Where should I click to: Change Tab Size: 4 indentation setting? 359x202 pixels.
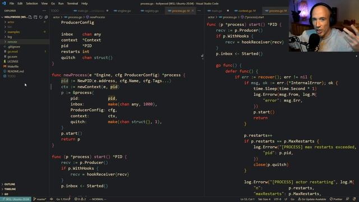(x=264, y=199)
